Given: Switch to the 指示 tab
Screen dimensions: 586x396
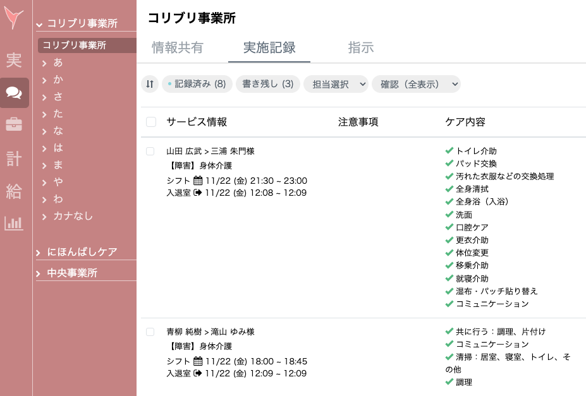Looking at the screenshot, I should pyautogui.click(x=360, y=47).
